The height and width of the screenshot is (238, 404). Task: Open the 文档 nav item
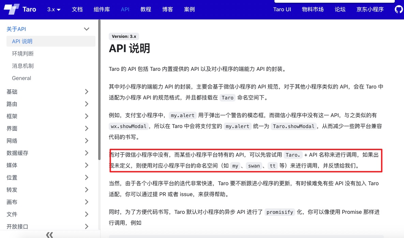(77, 10)
